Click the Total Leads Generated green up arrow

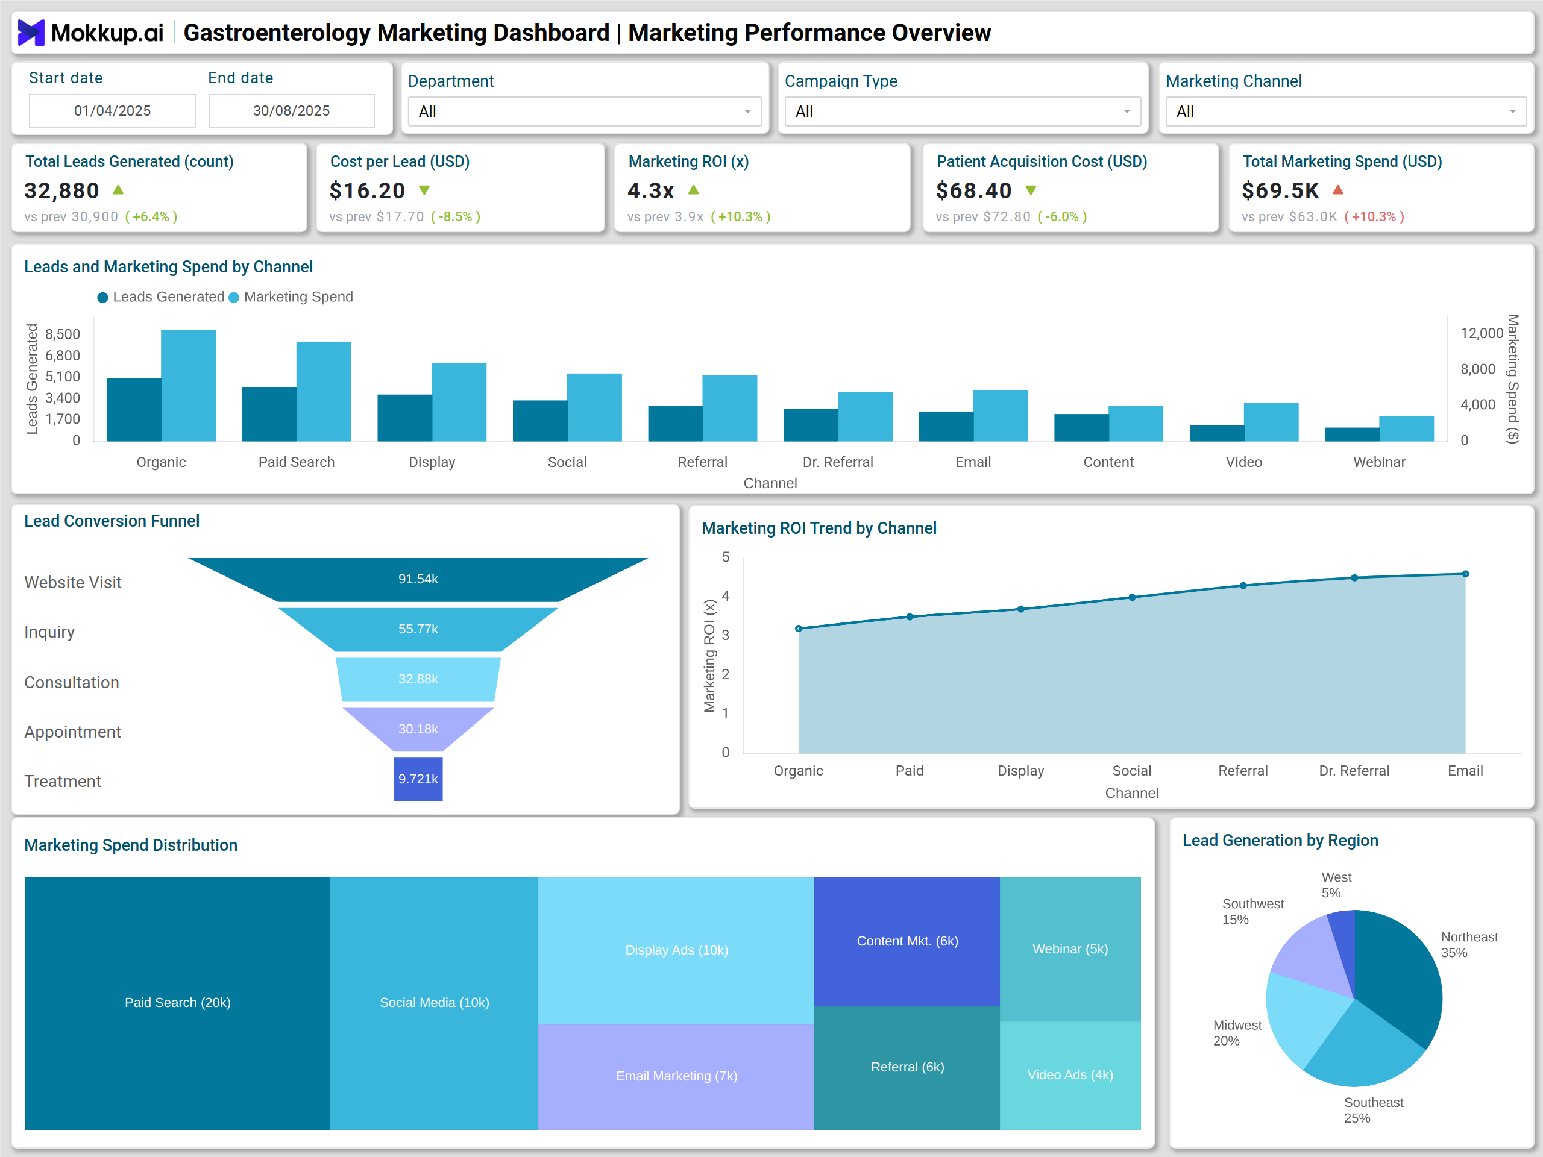pos(118,190)
